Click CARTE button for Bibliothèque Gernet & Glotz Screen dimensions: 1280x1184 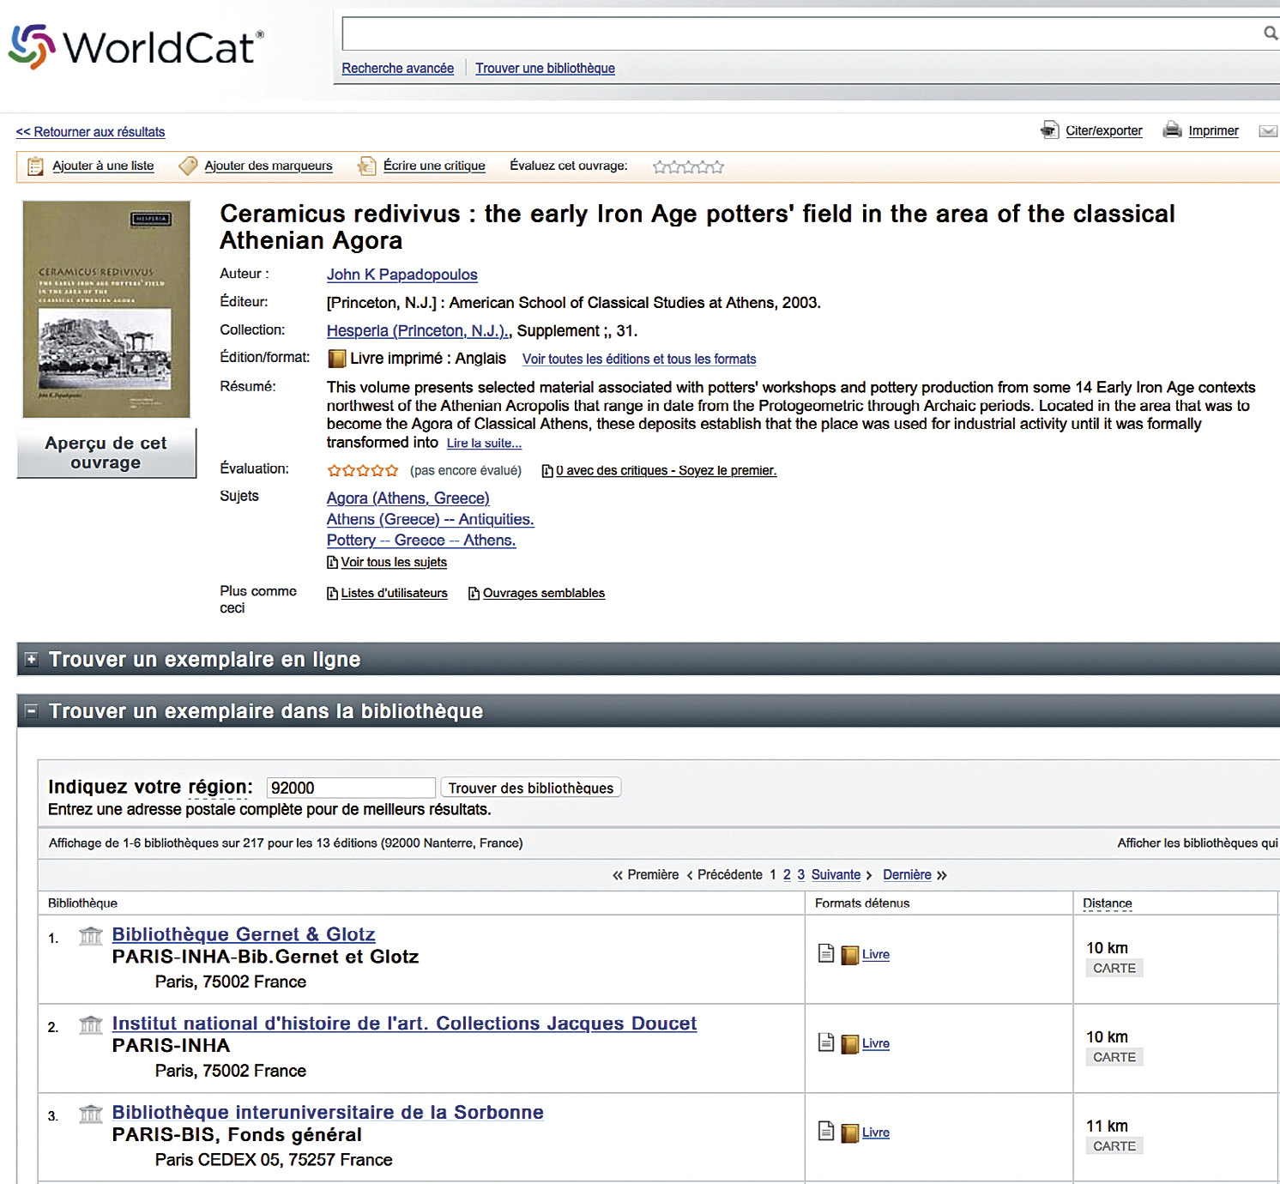[1114, 968]
